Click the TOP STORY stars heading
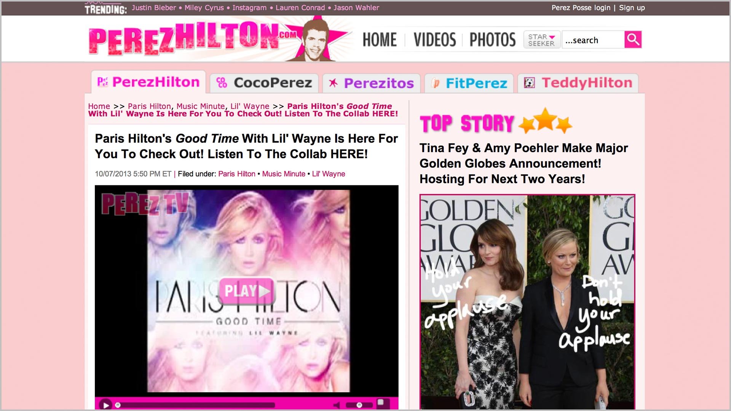Screen dimensions: 731x411 pyautogui.click(x=496, y=122)
